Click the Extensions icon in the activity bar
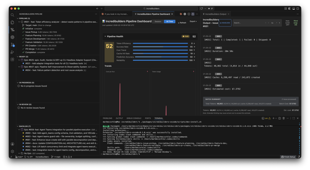 point(12,59)
